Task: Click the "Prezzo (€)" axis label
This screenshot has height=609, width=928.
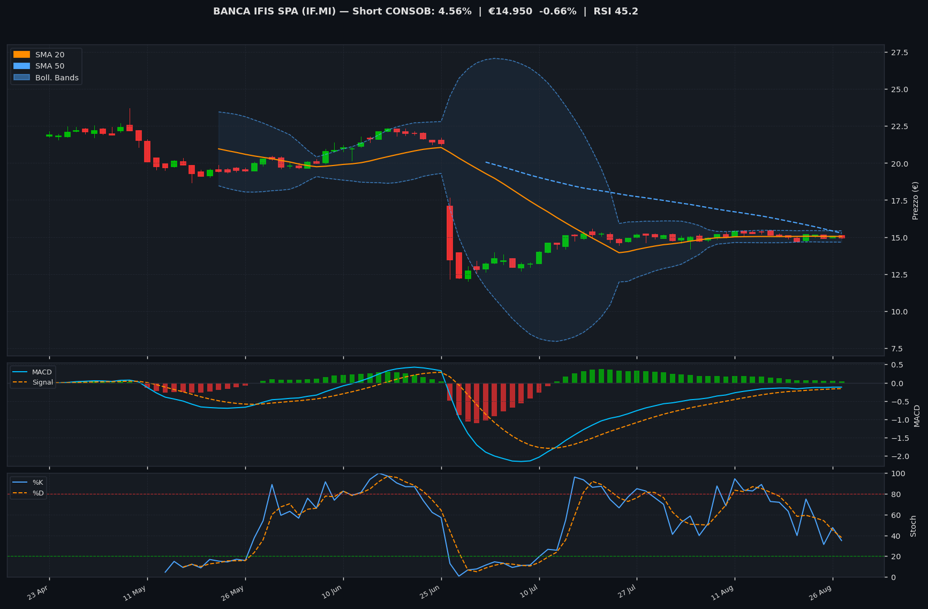Action: click(x=915, y=200)
